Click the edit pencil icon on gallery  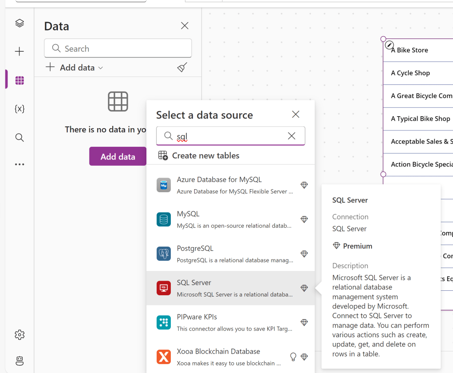(389, 45)
